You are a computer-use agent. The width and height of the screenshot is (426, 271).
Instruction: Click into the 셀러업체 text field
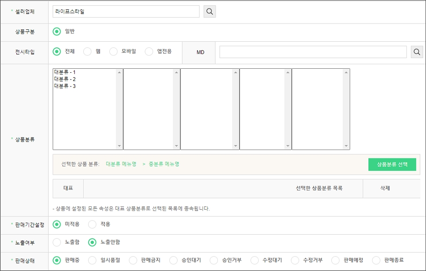[x=126, y=12]
